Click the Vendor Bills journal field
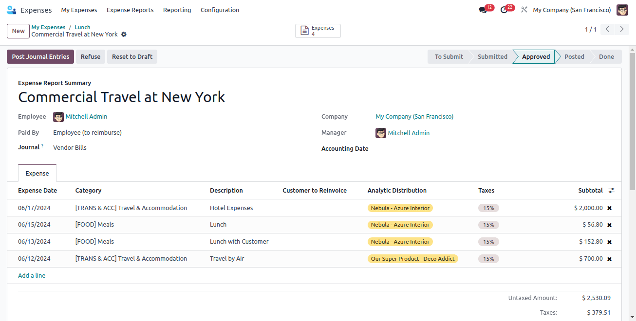 pos(70,148)
